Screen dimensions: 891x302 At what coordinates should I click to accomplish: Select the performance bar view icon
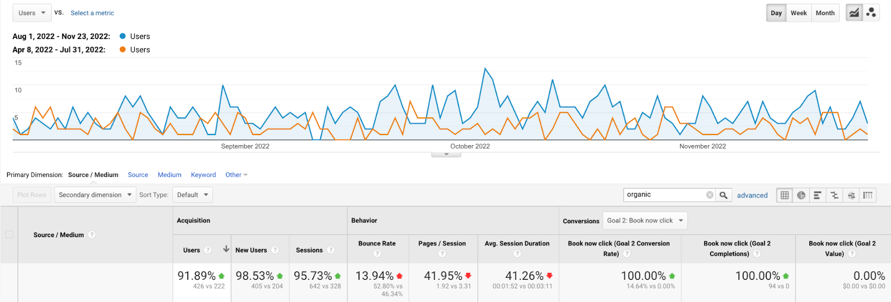(817, 195)
